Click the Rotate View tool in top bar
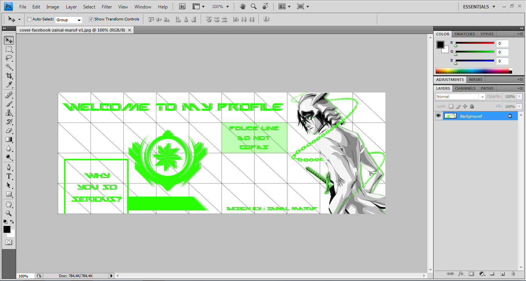The image size is (526, 281). pos(265,7)
